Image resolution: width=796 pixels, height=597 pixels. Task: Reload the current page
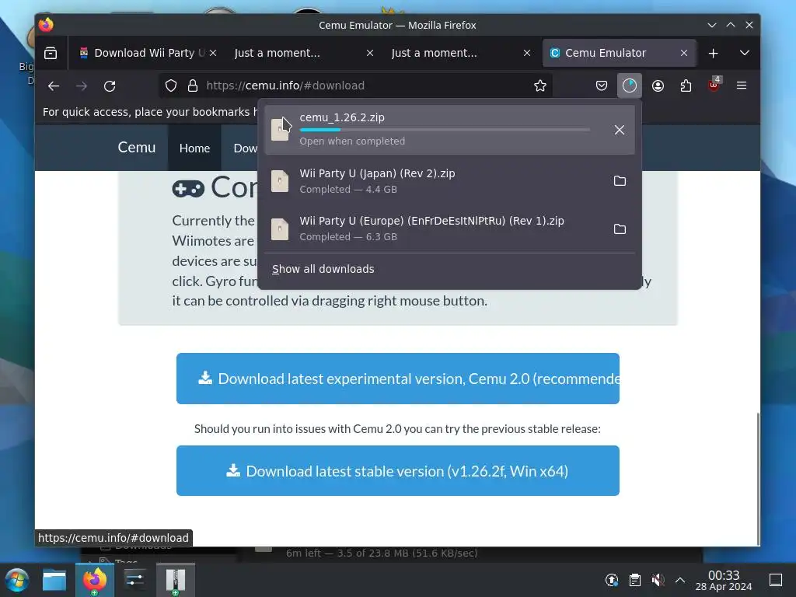coord(110,86)
